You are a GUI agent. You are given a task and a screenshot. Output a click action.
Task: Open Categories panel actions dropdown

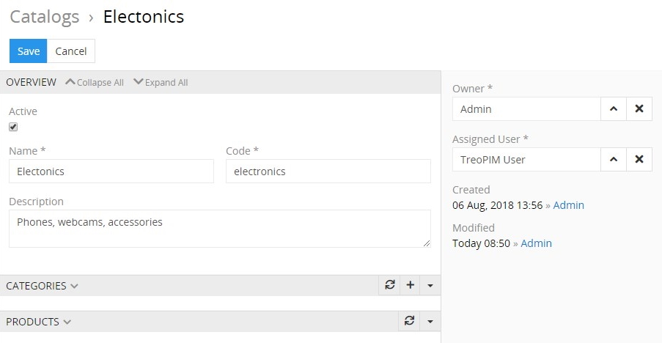click(x=430, y=285)
